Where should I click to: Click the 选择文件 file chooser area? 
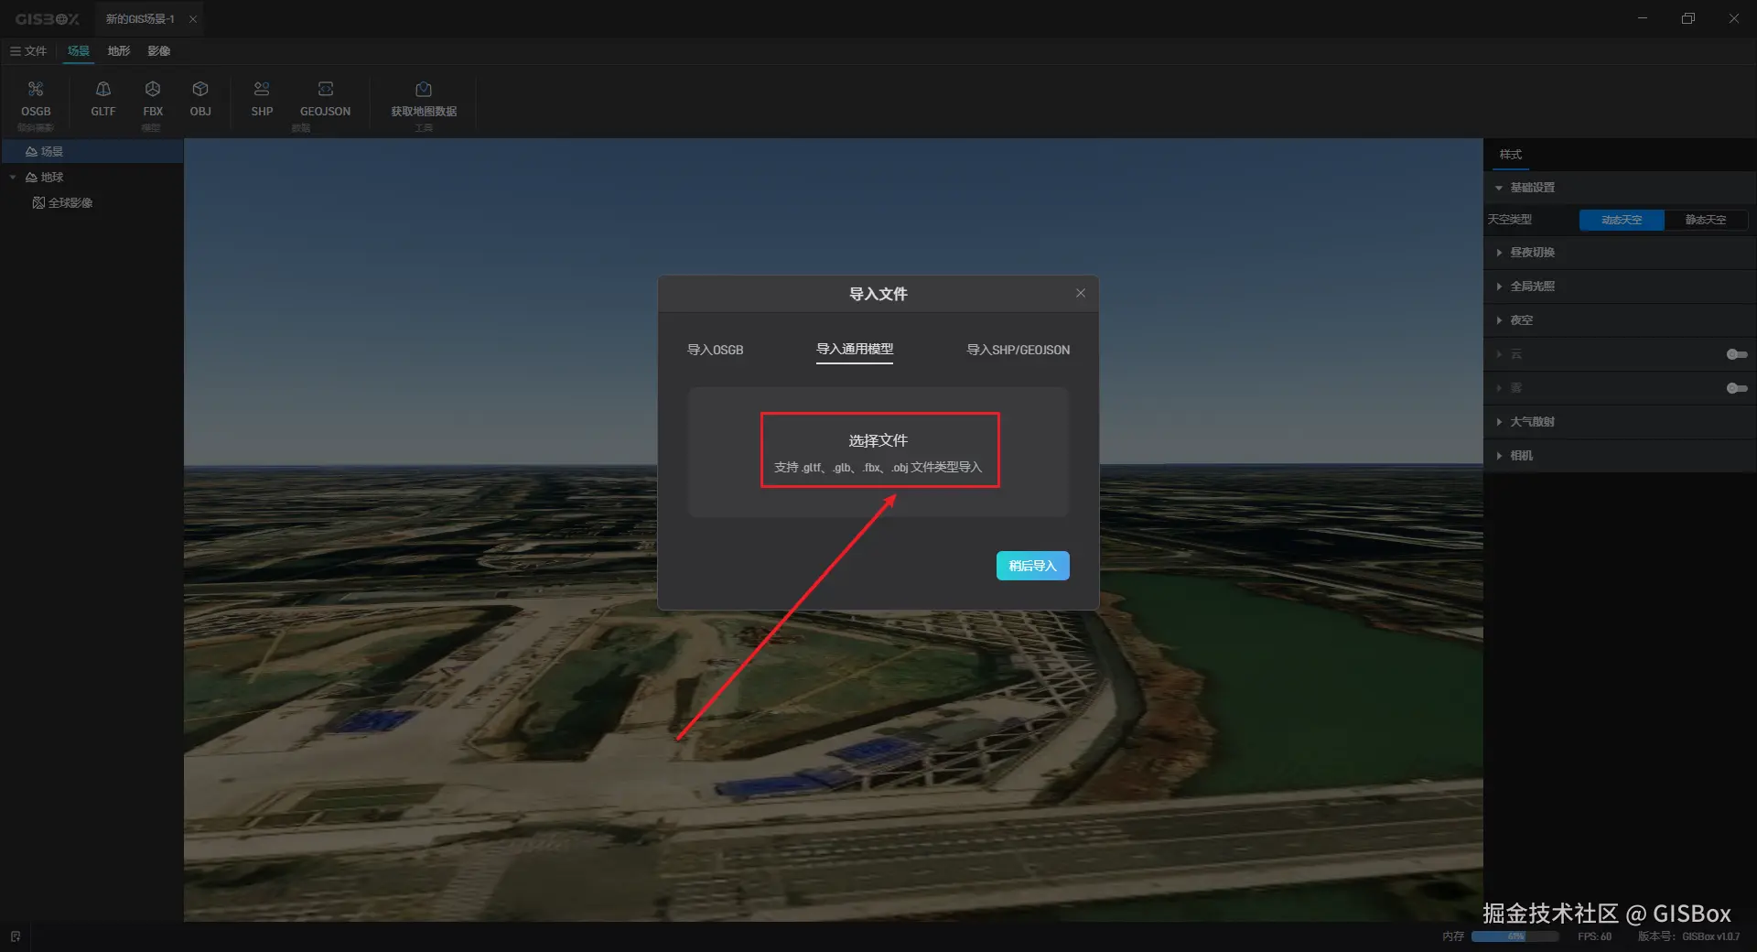pos(878,451)
